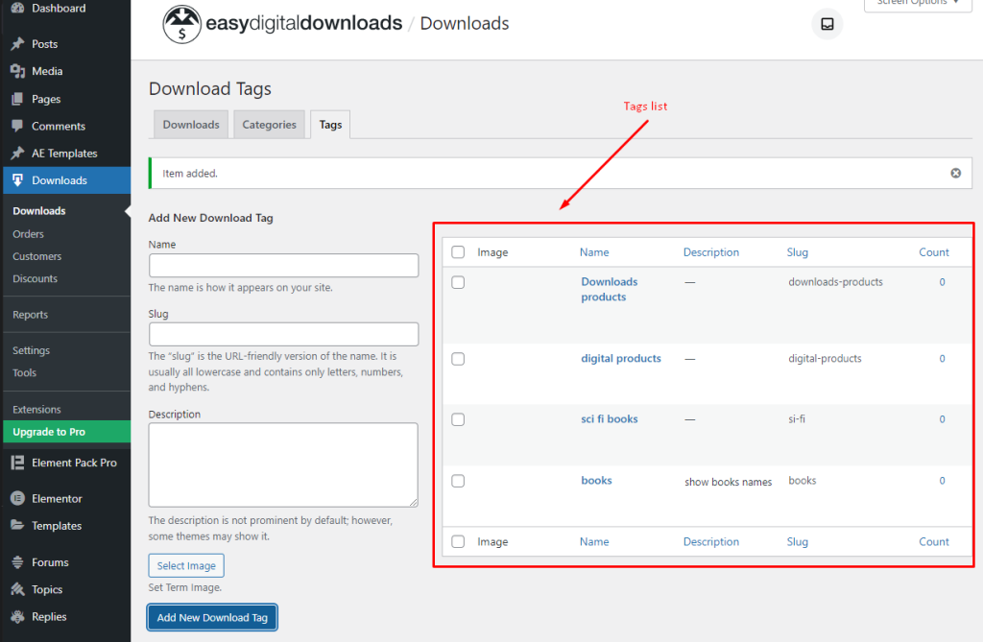Select the 'sci fi books' tag checkbox
Image resolution: width=983 pixels, height=642 pixels.
[458, 419]
